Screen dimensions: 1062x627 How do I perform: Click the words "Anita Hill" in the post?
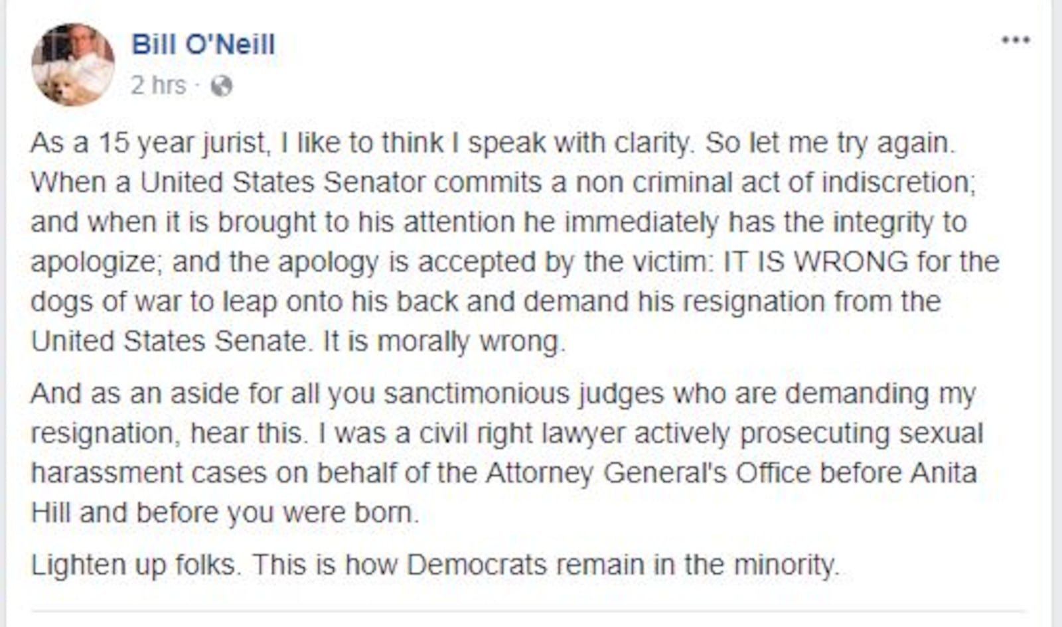(943, 473)
